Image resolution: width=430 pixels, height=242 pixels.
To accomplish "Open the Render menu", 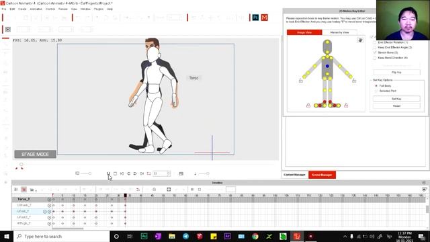I will 62,9.
